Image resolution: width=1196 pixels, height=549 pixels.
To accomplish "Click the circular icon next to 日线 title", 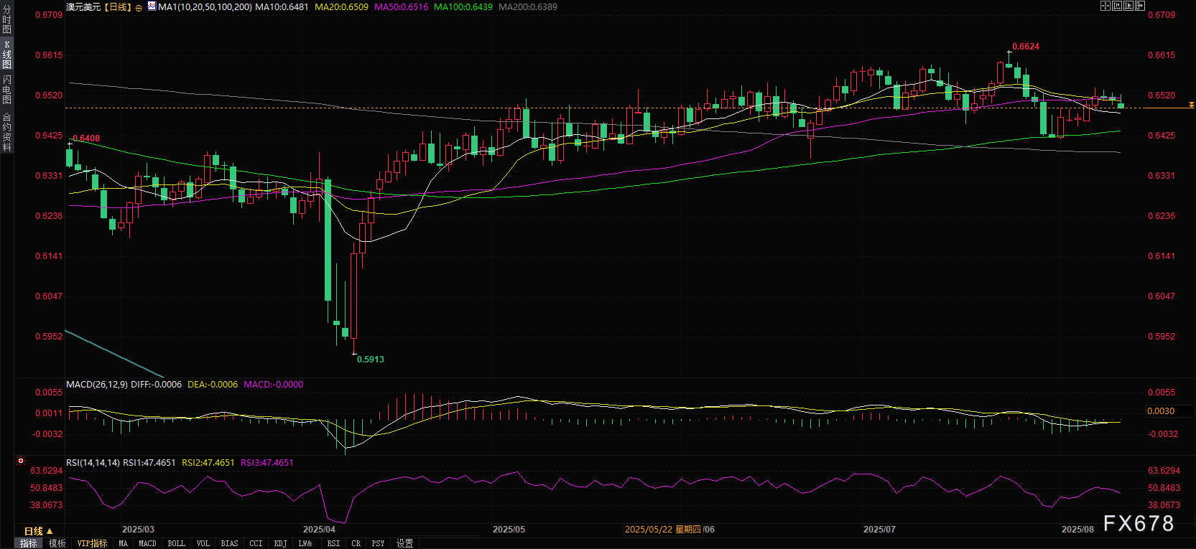I will click(x=139, y=7).
